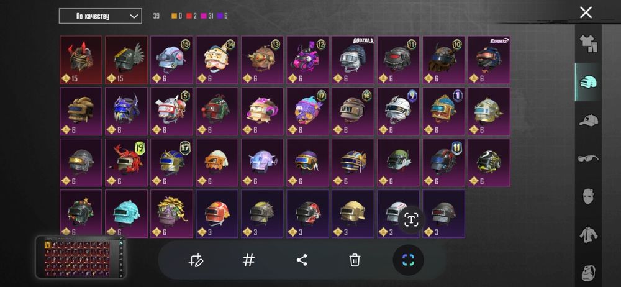Delete screenshot using trash icon
Screen dimensions: 621x287
click(x=355, y=260)
